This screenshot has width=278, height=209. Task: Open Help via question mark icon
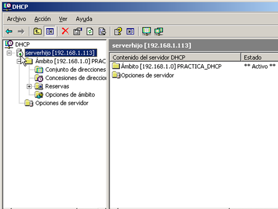118,31
